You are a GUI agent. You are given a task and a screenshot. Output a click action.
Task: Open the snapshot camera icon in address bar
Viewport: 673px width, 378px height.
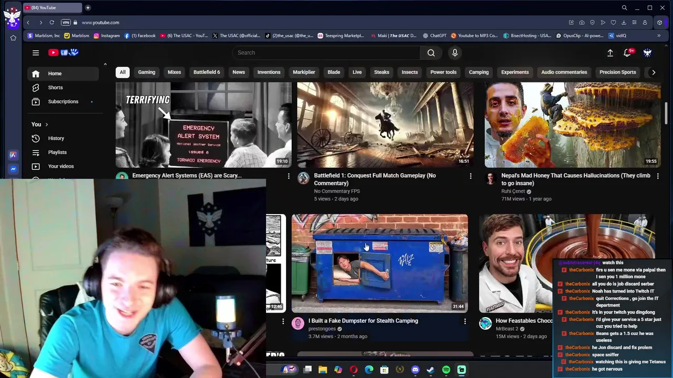point(582,23)
